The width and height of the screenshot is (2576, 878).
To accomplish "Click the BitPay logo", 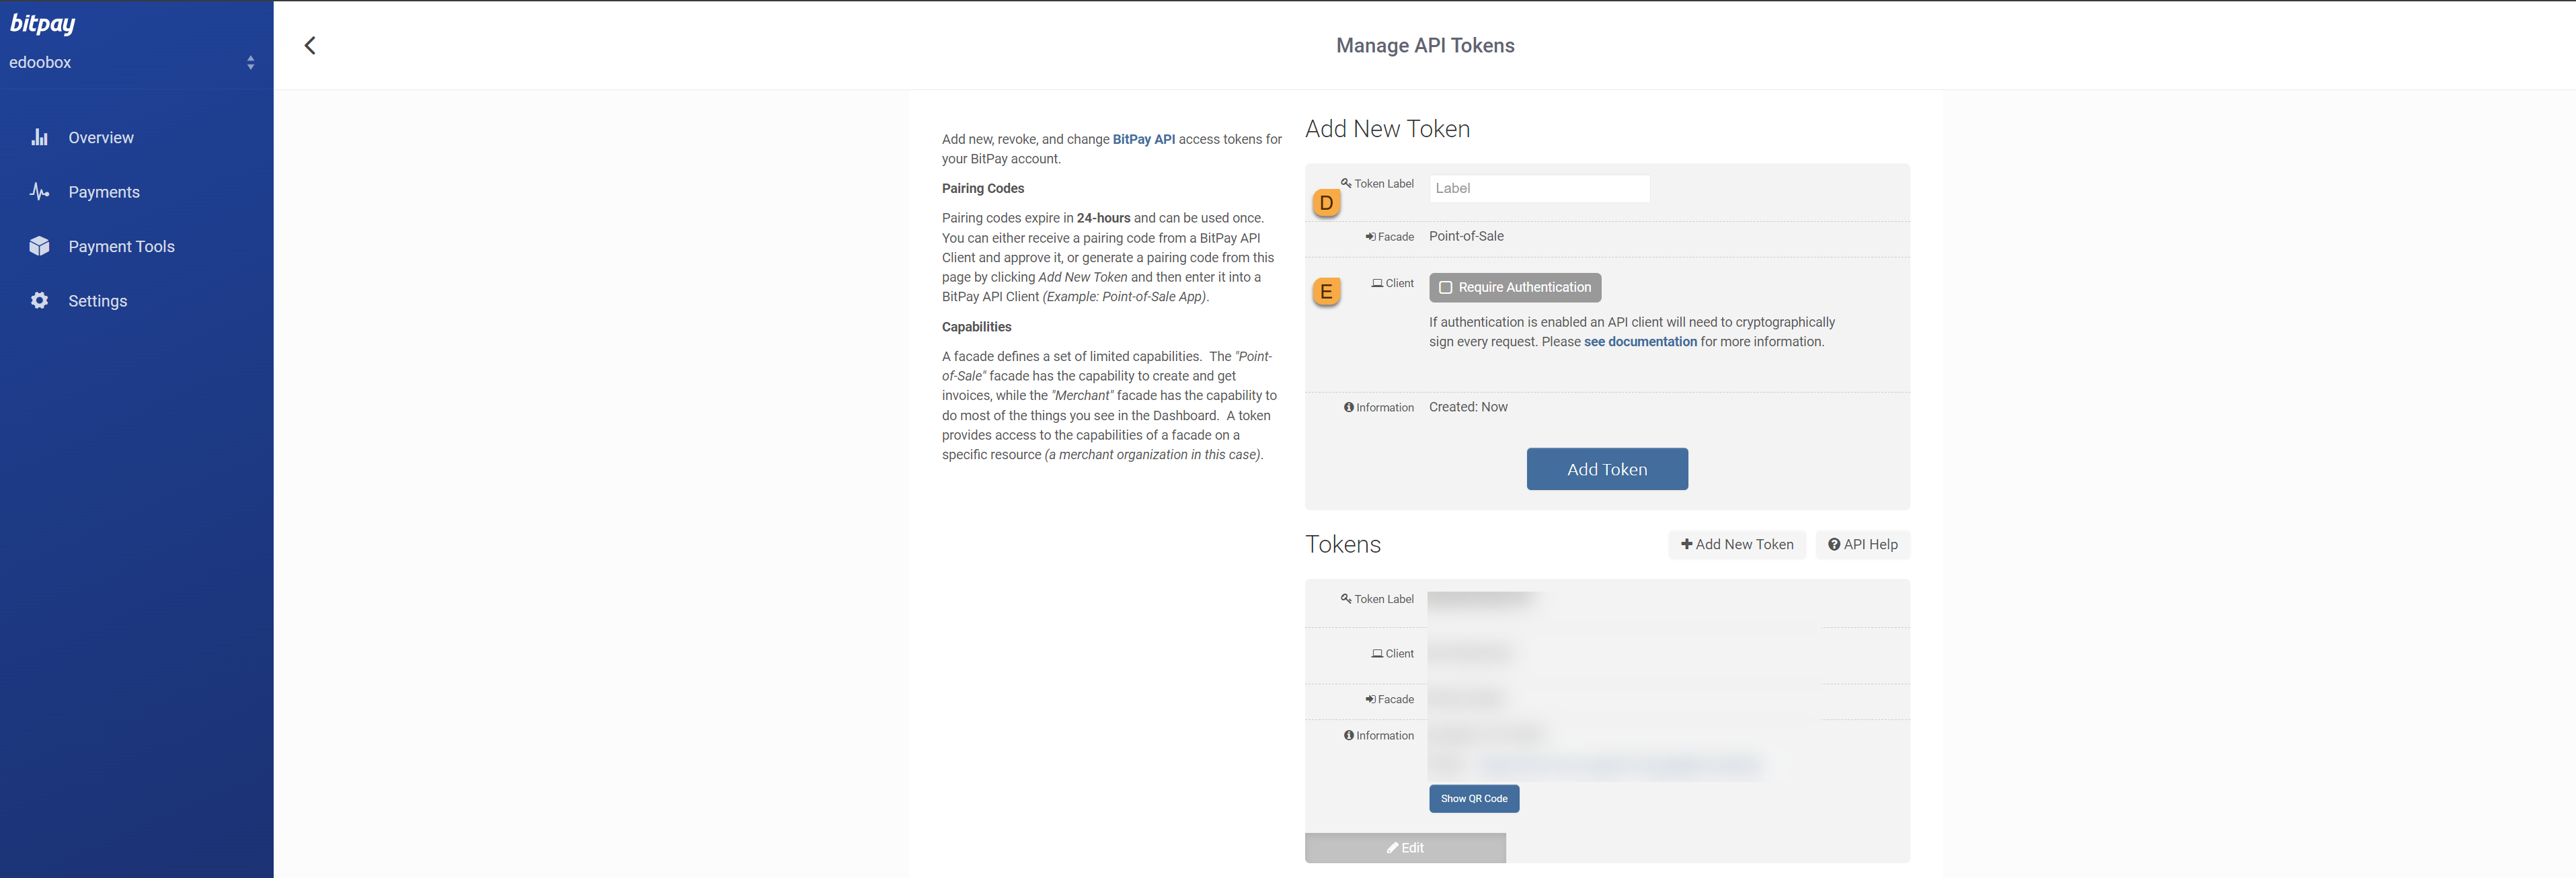I will tap(42, 23).
